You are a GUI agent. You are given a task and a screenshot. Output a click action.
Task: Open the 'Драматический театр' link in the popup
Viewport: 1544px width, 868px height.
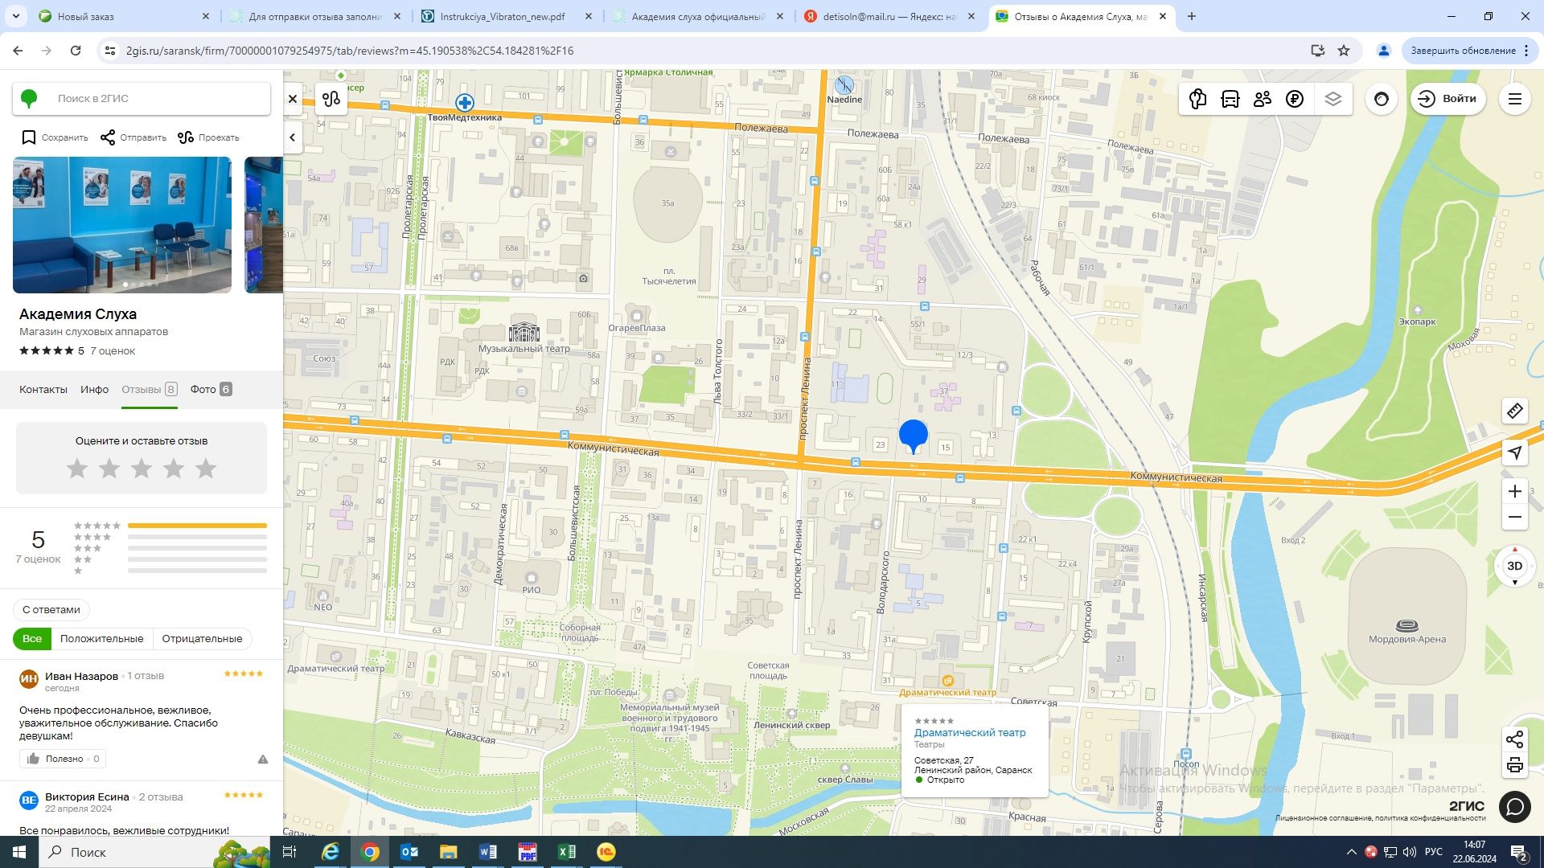click(969, 732)
